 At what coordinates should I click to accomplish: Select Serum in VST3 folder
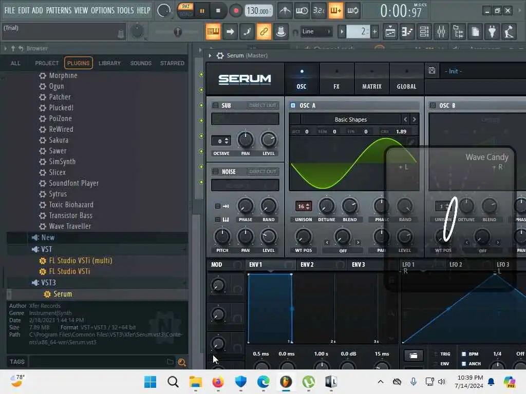click(x=62, y=294)
